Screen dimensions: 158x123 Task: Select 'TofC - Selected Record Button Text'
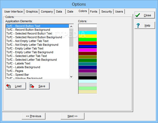tap(37, 33)
